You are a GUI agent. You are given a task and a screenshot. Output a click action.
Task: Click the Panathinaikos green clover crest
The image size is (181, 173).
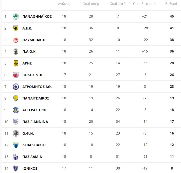(x=16, y=16)
